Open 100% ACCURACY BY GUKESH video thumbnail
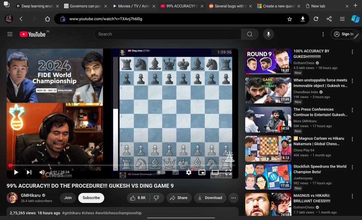The height and width of the screenshot is (220, 362). [x=268, y=61]
